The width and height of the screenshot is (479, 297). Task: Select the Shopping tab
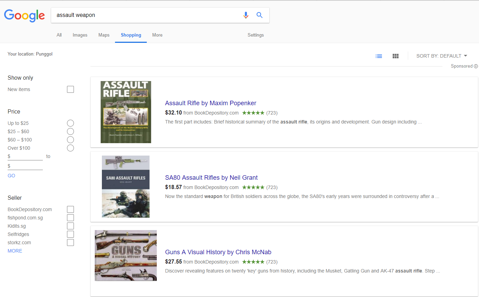[x=131, y=35]
